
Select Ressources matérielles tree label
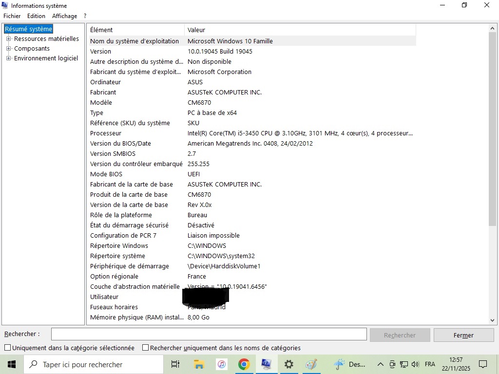[x=46, y=39]
